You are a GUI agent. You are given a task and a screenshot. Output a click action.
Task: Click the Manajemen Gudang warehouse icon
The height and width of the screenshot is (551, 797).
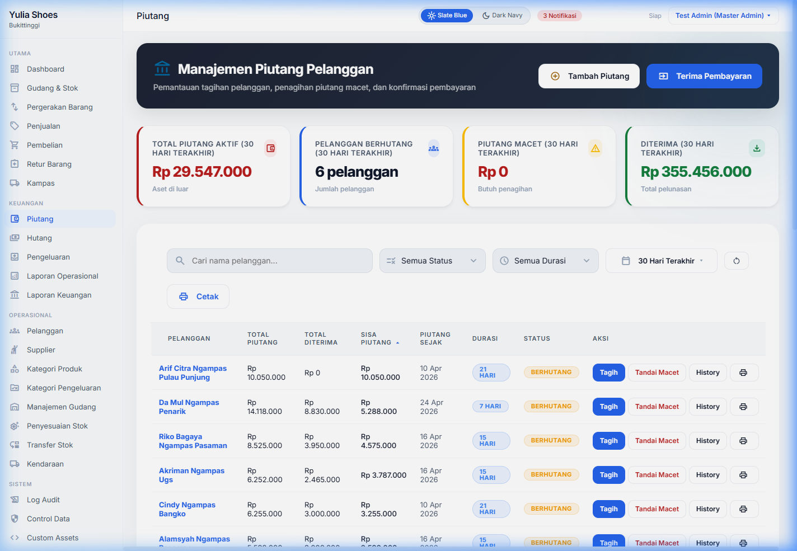click(15, 407)
